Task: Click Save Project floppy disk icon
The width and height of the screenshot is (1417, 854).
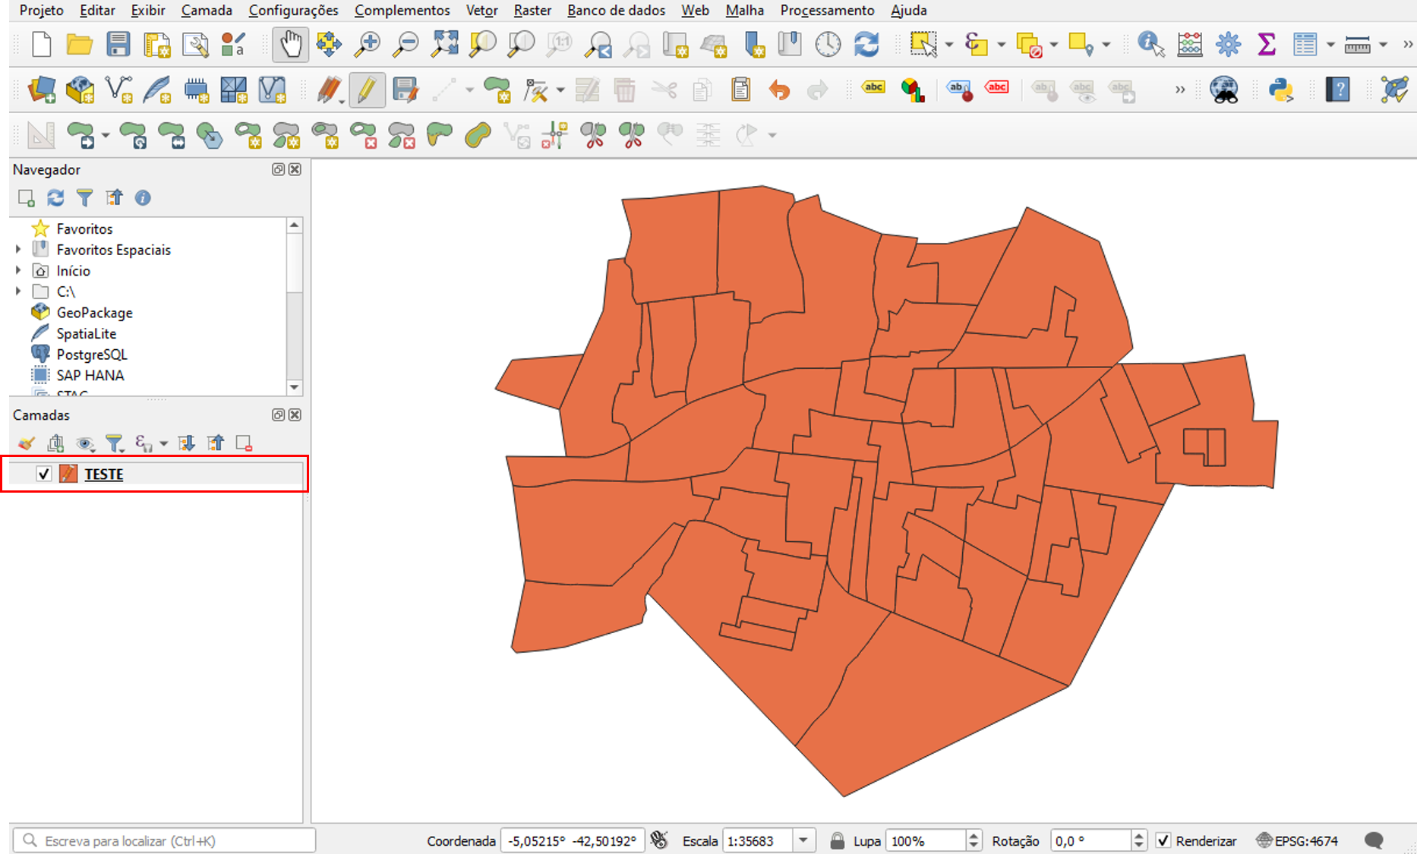Action: tap(118, 45)
